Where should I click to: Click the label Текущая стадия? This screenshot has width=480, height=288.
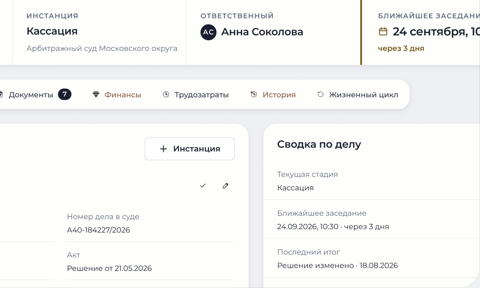(x=307, y=174)
